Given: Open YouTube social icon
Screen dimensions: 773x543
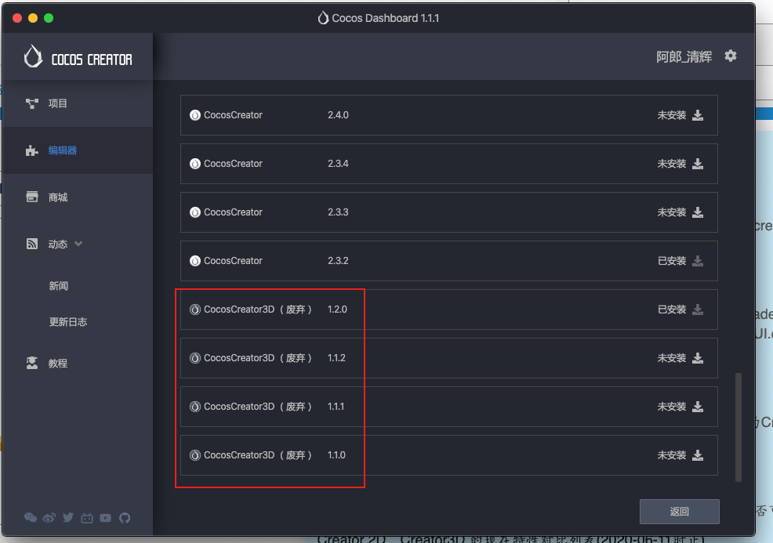Looking at the screenshot, I should [106, 518].
